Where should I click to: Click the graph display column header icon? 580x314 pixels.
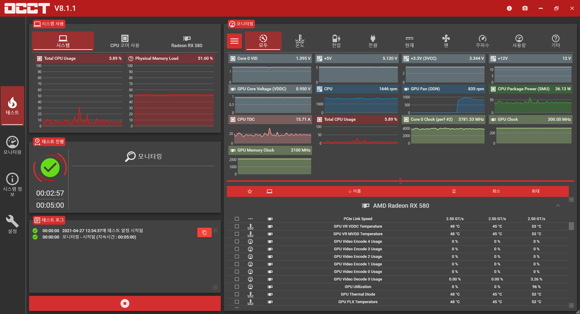(269, 191)
